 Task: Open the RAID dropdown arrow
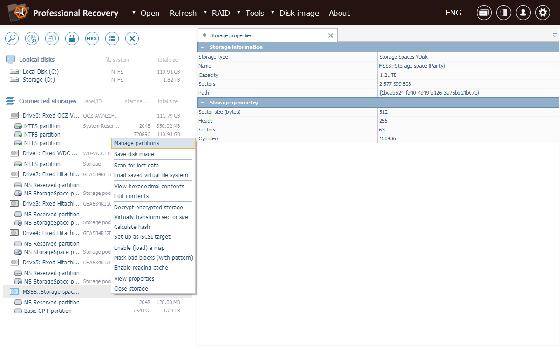click(x=206, y=13)
